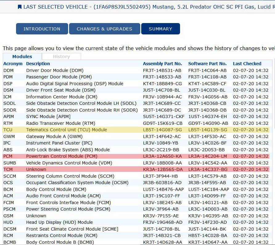Open the Introduction page

42,29
